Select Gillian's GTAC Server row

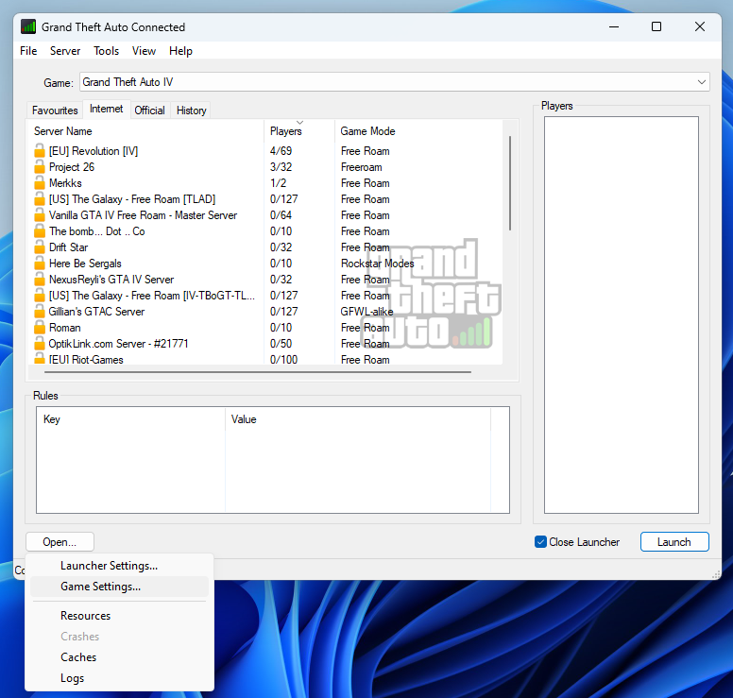265,312
